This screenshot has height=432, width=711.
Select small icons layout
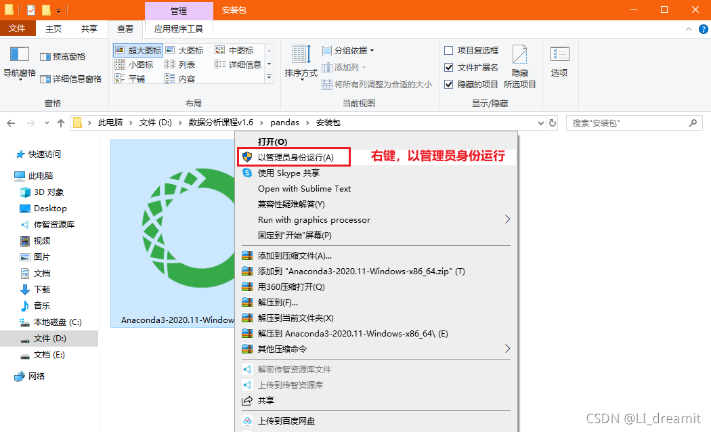pos(134,64)
